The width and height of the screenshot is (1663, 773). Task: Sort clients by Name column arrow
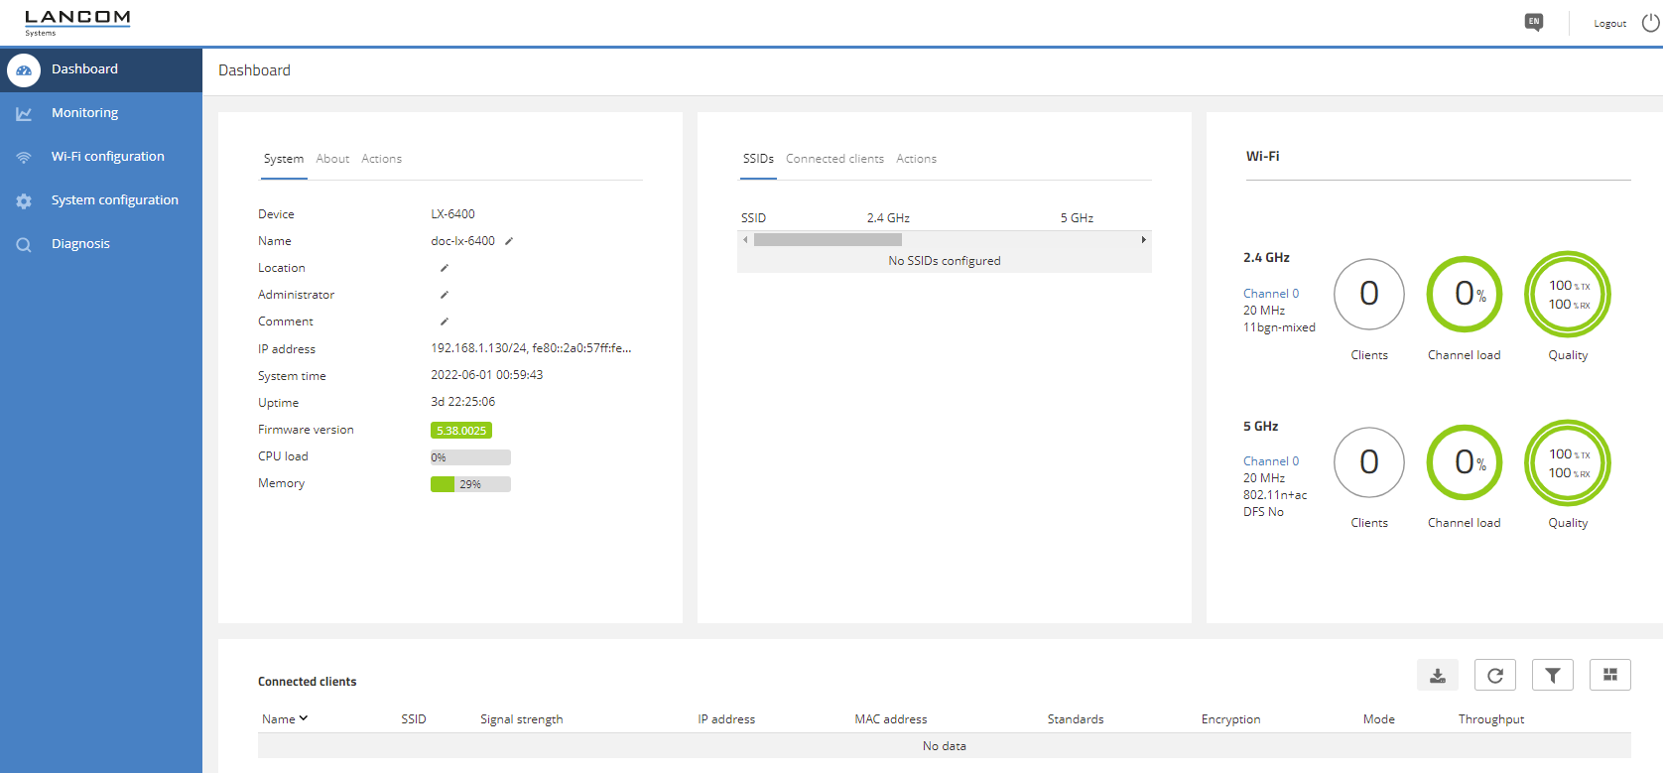tap(304, 718)
